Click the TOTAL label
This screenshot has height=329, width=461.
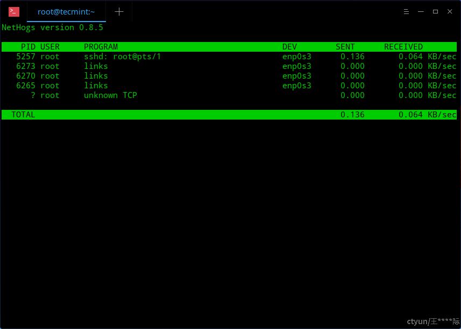(x=23, y=115)
